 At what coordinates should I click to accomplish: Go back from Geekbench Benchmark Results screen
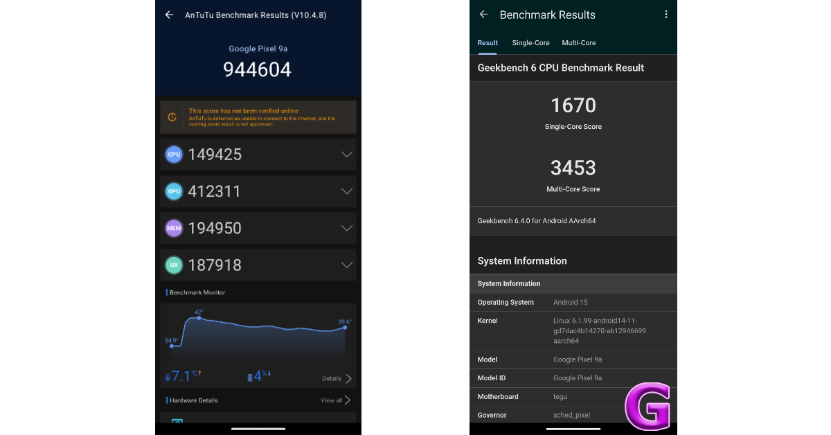coord(483,15)
